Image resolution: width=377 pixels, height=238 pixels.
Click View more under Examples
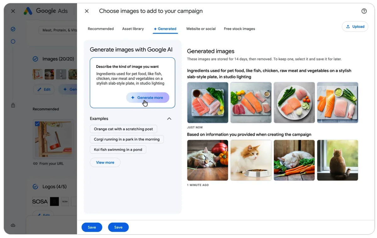click(x=105, y=162)
